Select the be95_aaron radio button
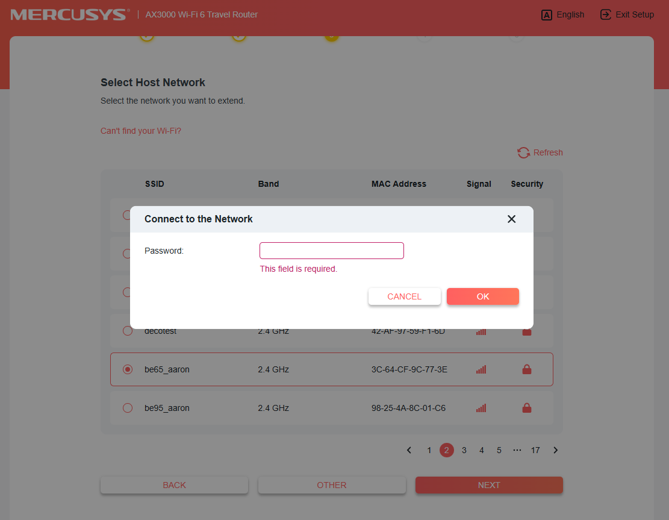Screen dimensions: 669x520 128,408
